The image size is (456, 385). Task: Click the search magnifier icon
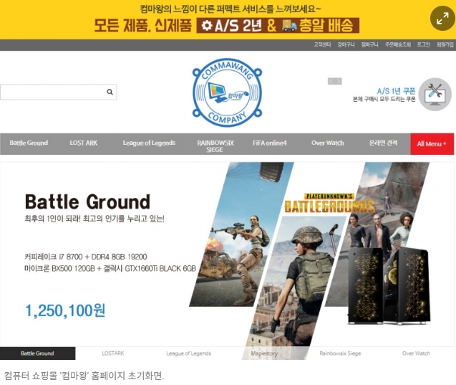pos(110,92)
